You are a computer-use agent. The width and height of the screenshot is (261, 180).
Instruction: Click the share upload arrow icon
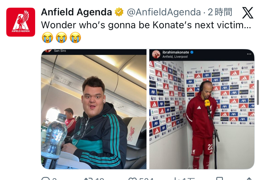coord(249,179)
